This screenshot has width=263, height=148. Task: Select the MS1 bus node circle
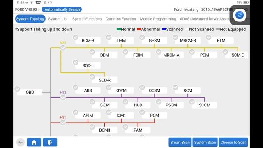pyautogui.click(x=63, y=48)
